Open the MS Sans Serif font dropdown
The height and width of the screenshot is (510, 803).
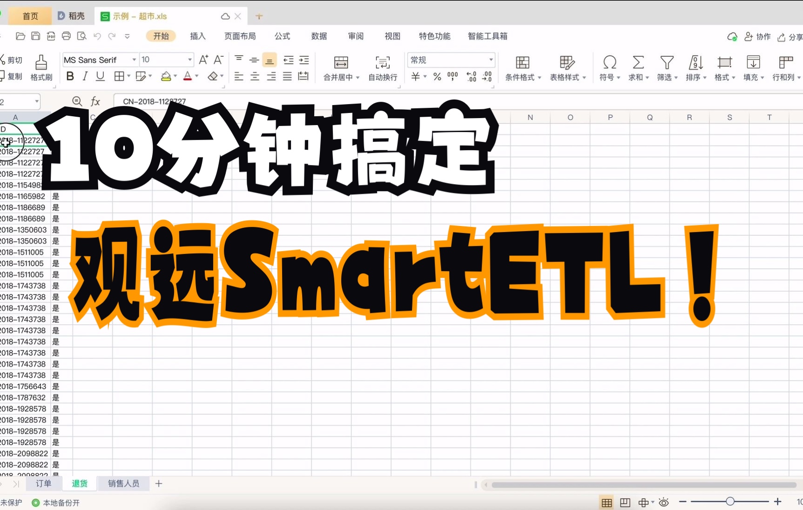click(x=134, y=60)
